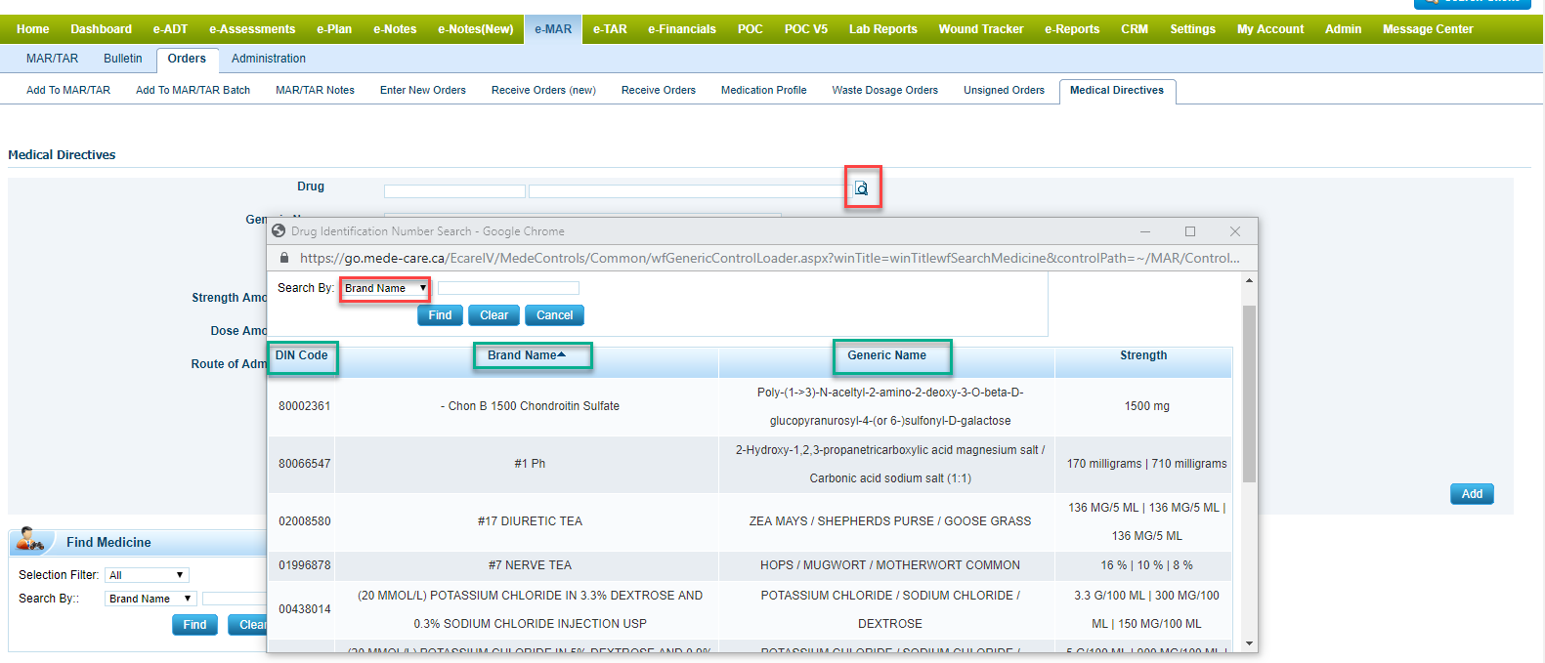Click the Cancel button in popup

click(x=554, y=315)
